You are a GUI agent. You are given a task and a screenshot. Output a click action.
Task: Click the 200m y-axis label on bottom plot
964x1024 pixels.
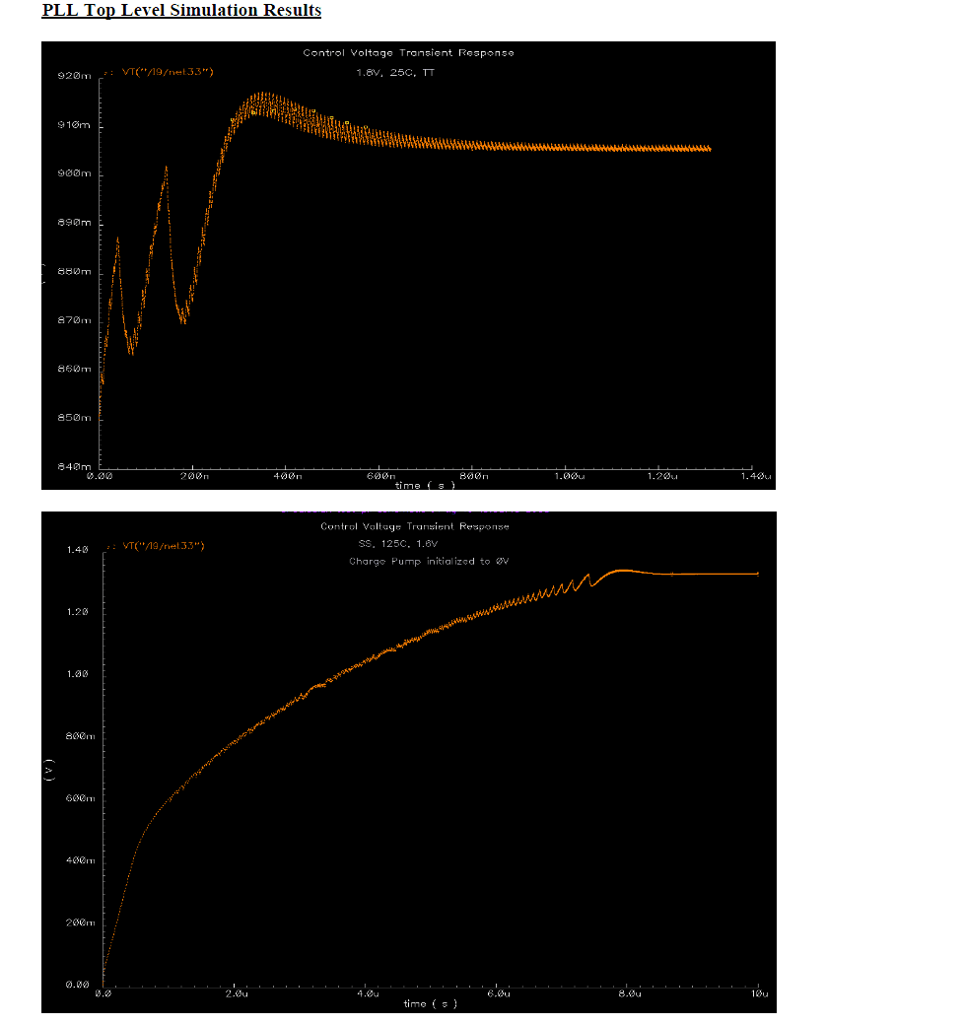pos(81,922)
